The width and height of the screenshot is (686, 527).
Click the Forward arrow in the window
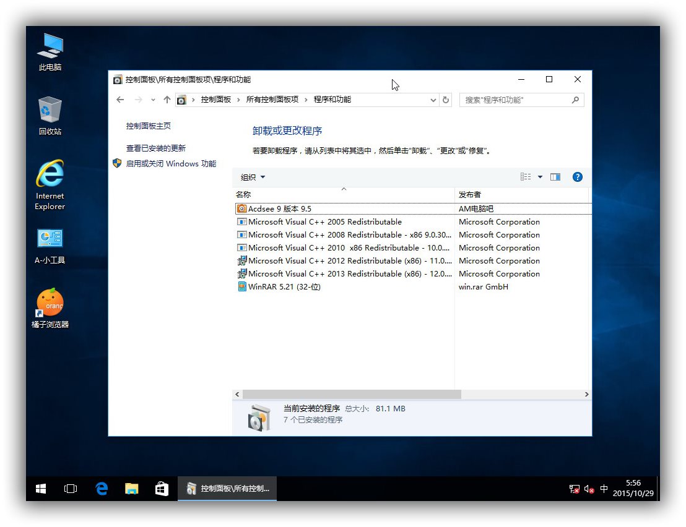pos(138,100)
